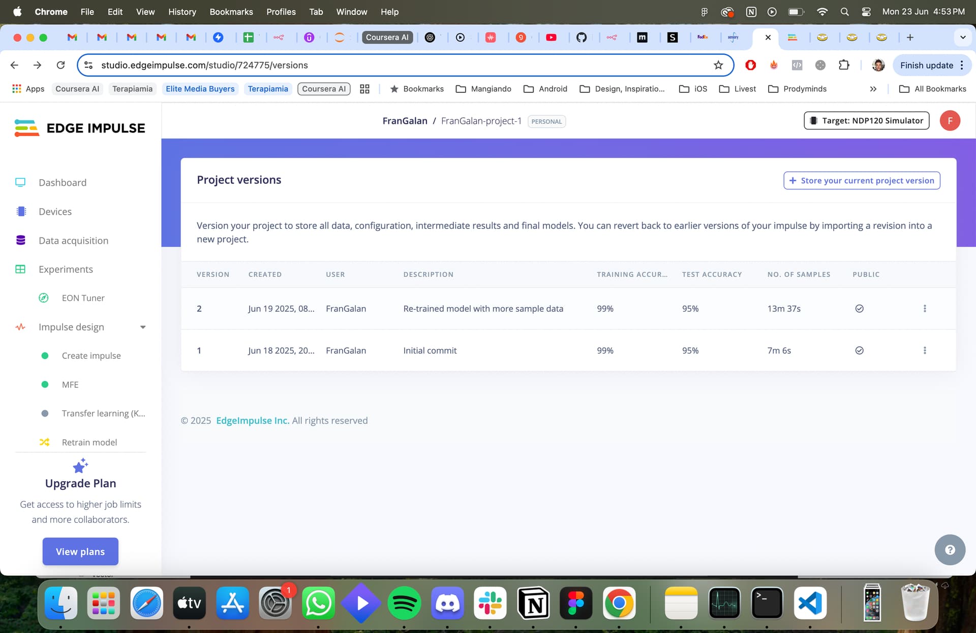This screenshot has height=633, width=976.
Task: Open the Chrome extensions puzzle icon
Action: (x=844, y=65)
